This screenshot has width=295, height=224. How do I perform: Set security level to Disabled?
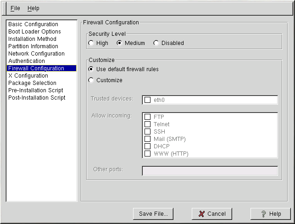(156, 43)
